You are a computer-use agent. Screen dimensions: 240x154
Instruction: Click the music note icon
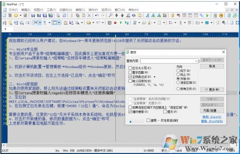[x=218, y=23]
